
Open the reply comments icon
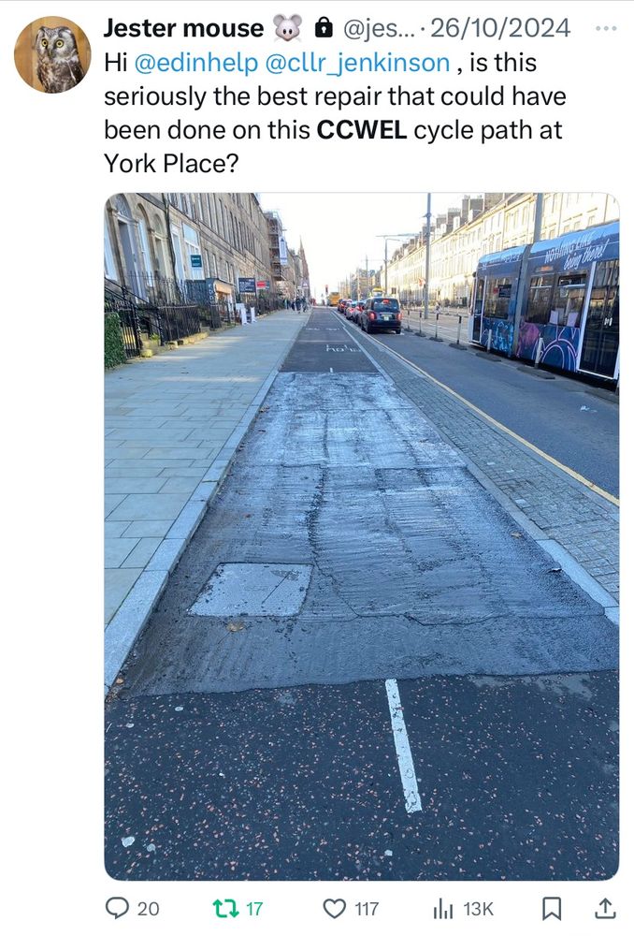pyautogui.click(x=118, y=908)
